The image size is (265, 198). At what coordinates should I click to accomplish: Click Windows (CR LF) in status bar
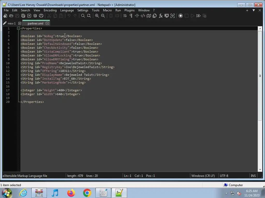click(203, 176)
